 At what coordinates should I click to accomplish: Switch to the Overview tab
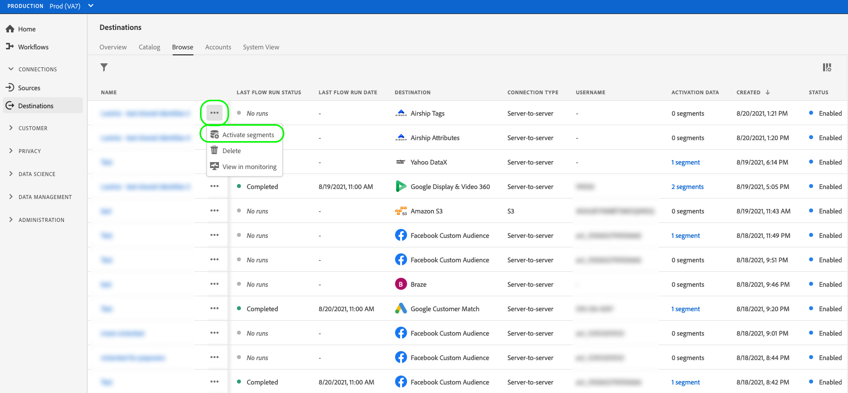pos(113,47)
